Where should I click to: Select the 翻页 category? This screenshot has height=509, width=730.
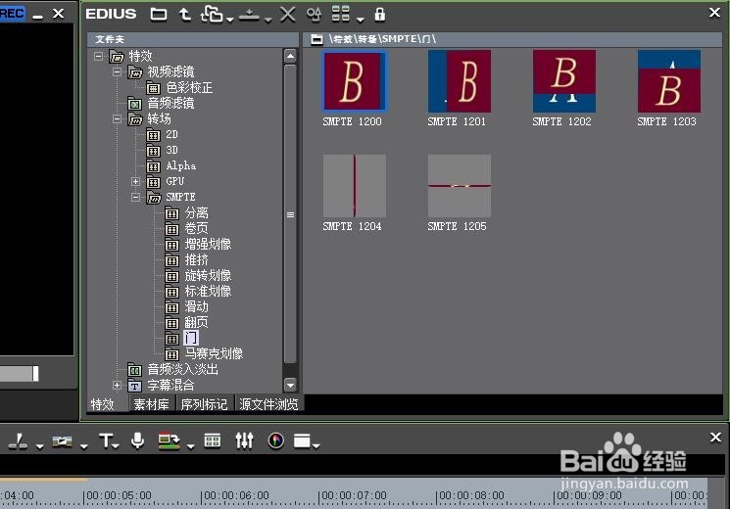tap(197, 322)
